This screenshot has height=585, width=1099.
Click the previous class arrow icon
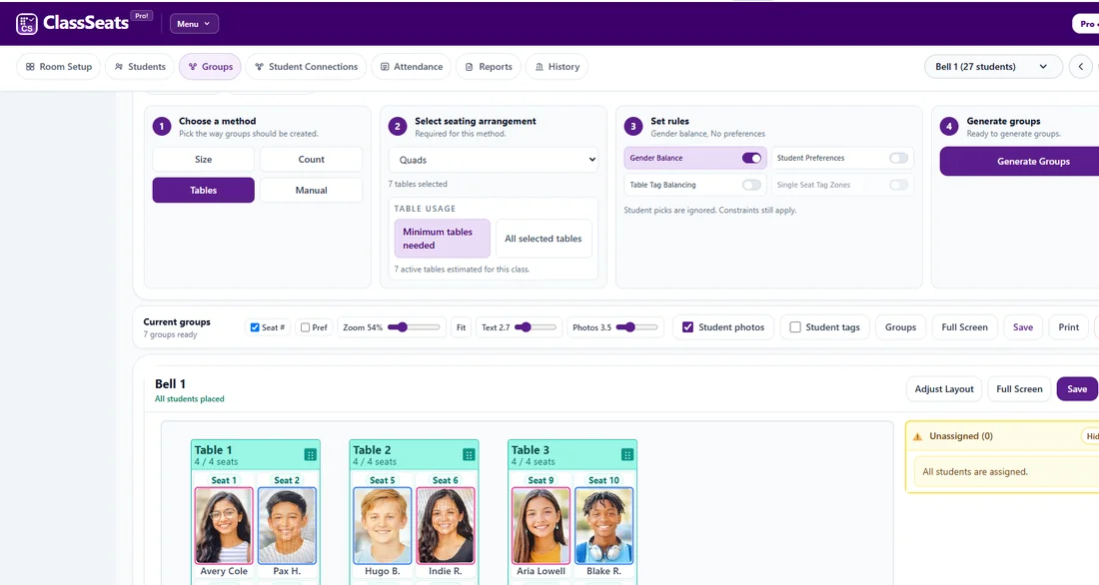click(1081, 67)
